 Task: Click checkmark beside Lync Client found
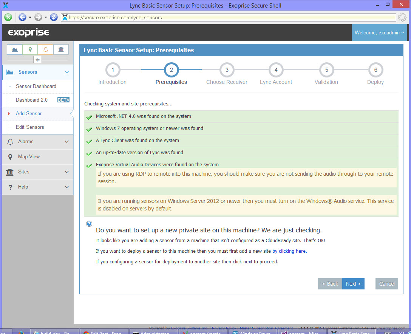[x=89, y=141]
